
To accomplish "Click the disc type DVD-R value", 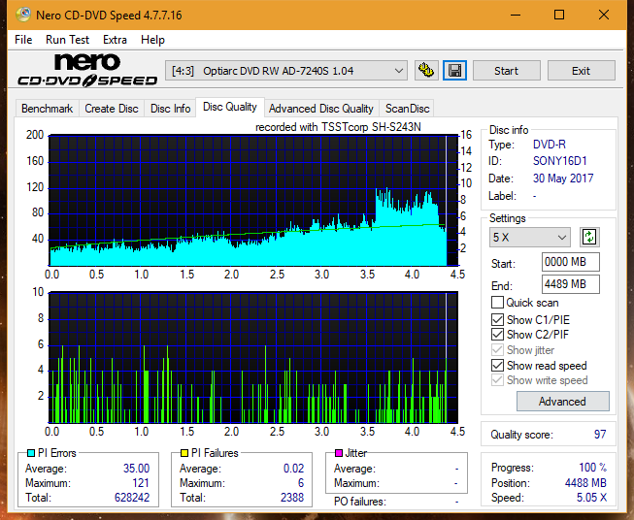I will [x=550, y=145].
